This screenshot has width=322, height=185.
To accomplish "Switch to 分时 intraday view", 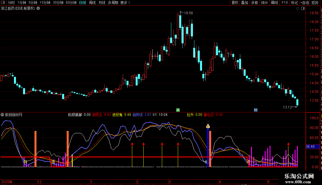I will [x=11, y=3].
